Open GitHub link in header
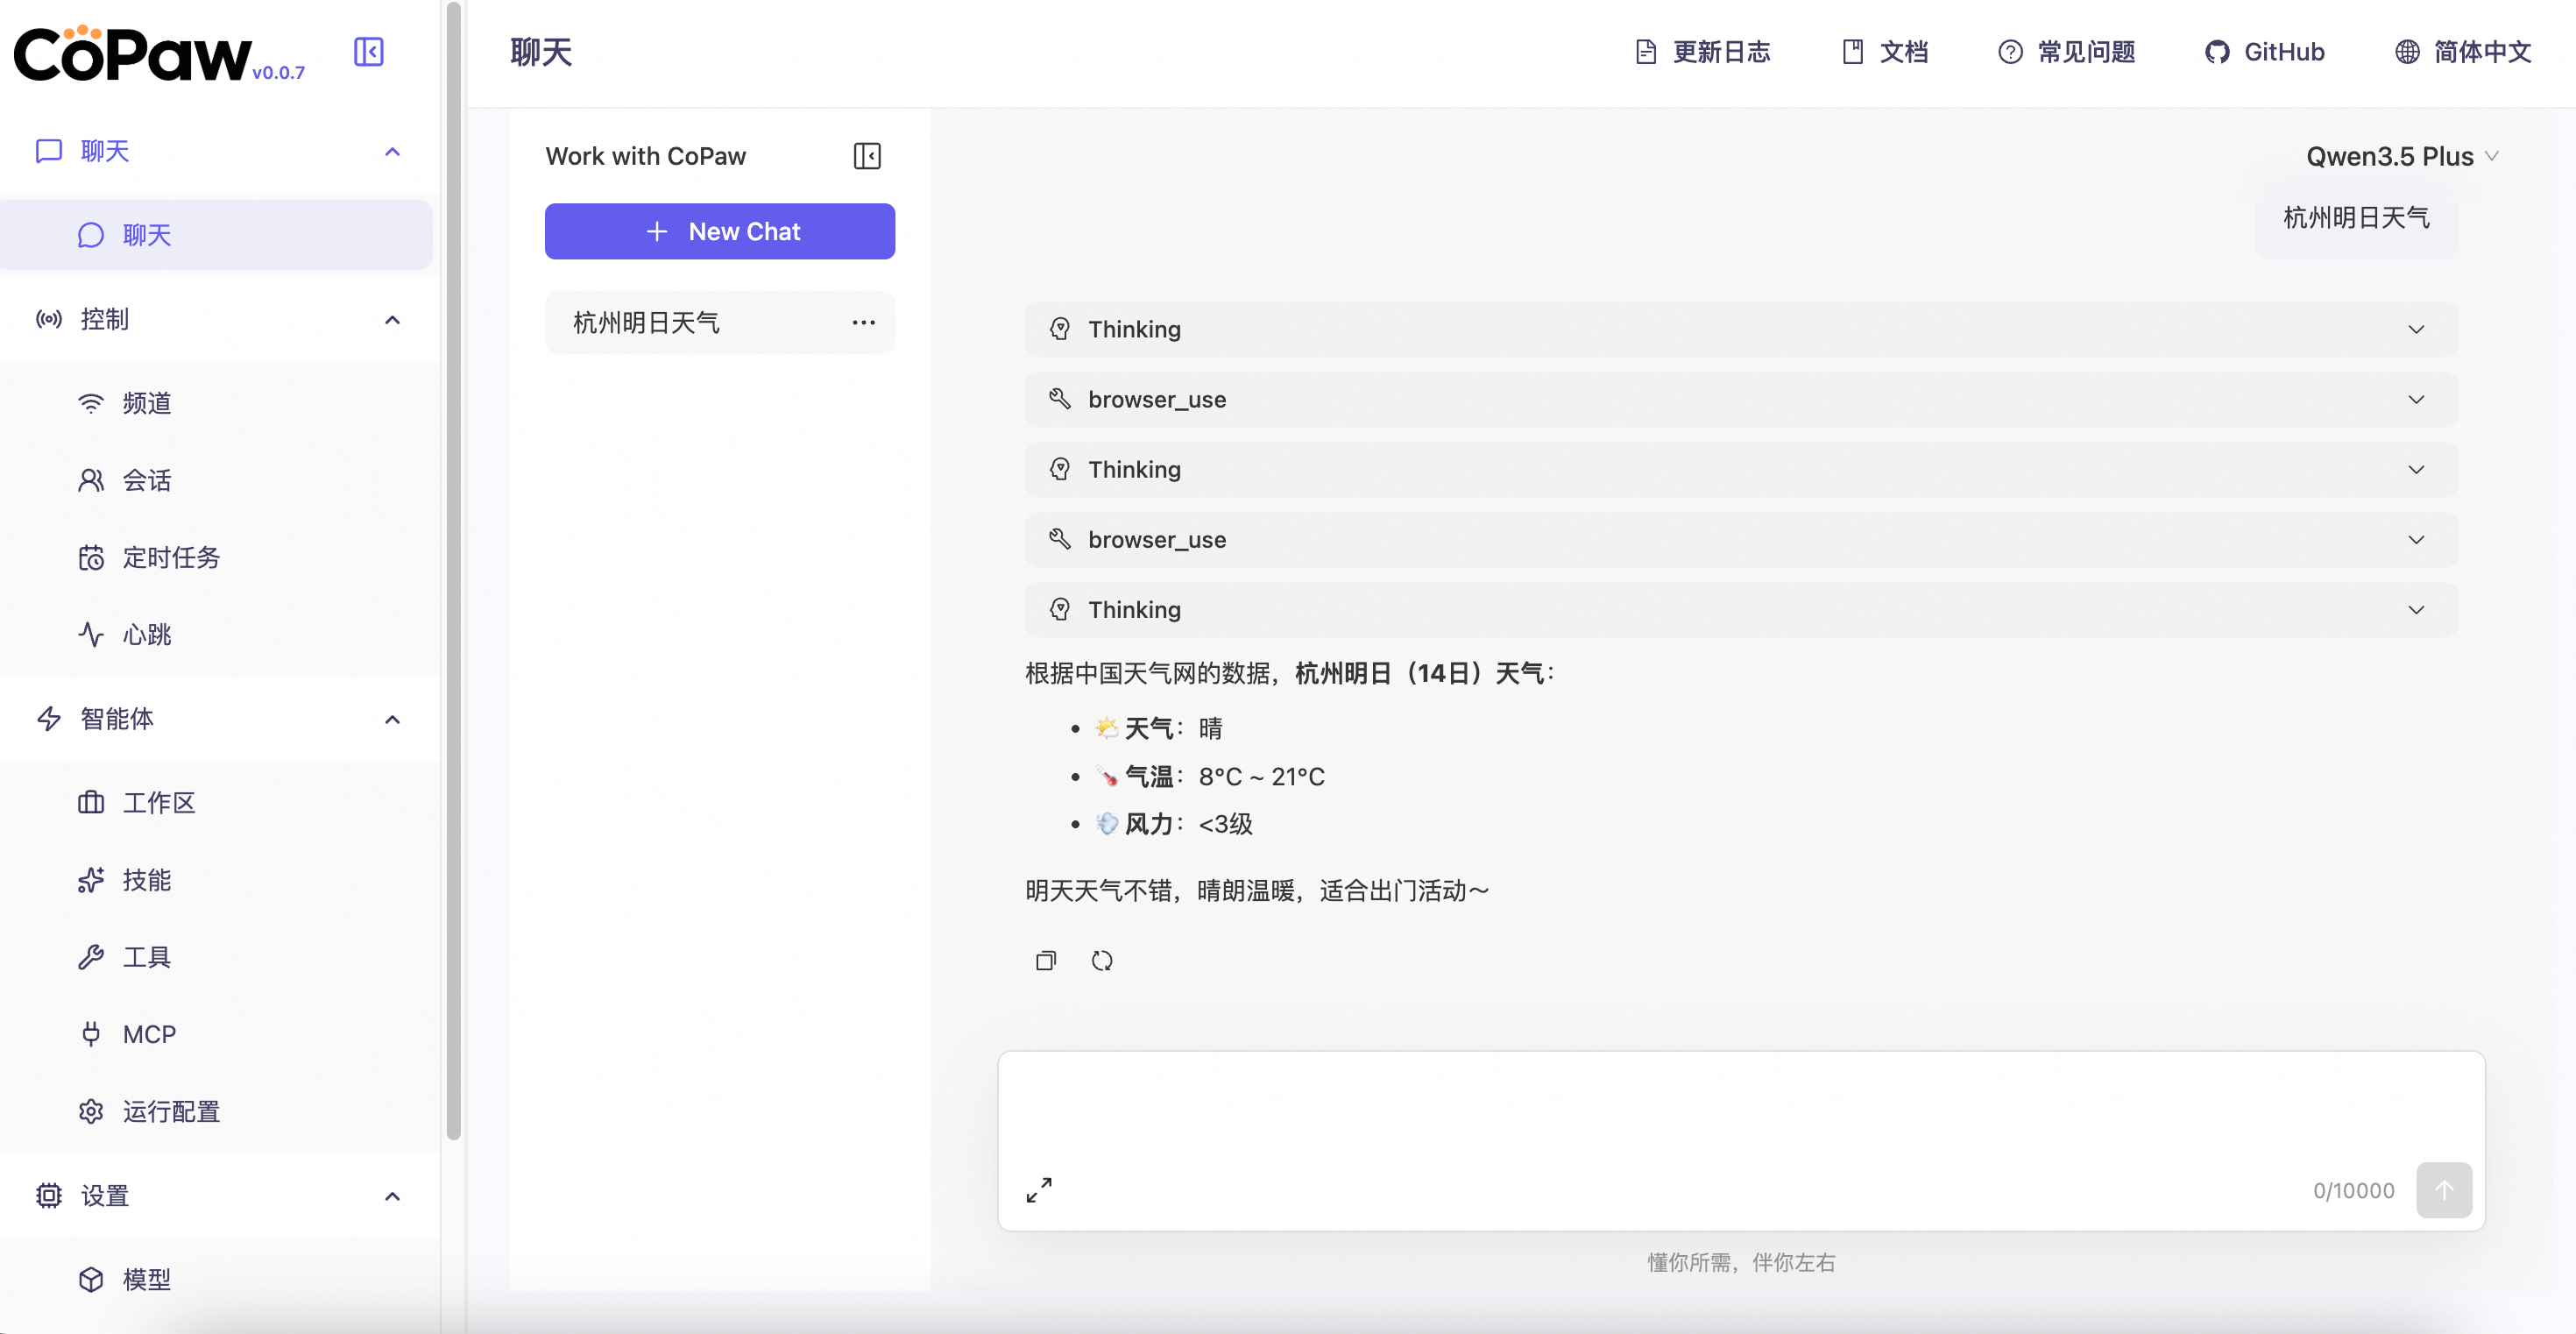 point(2264,52)
